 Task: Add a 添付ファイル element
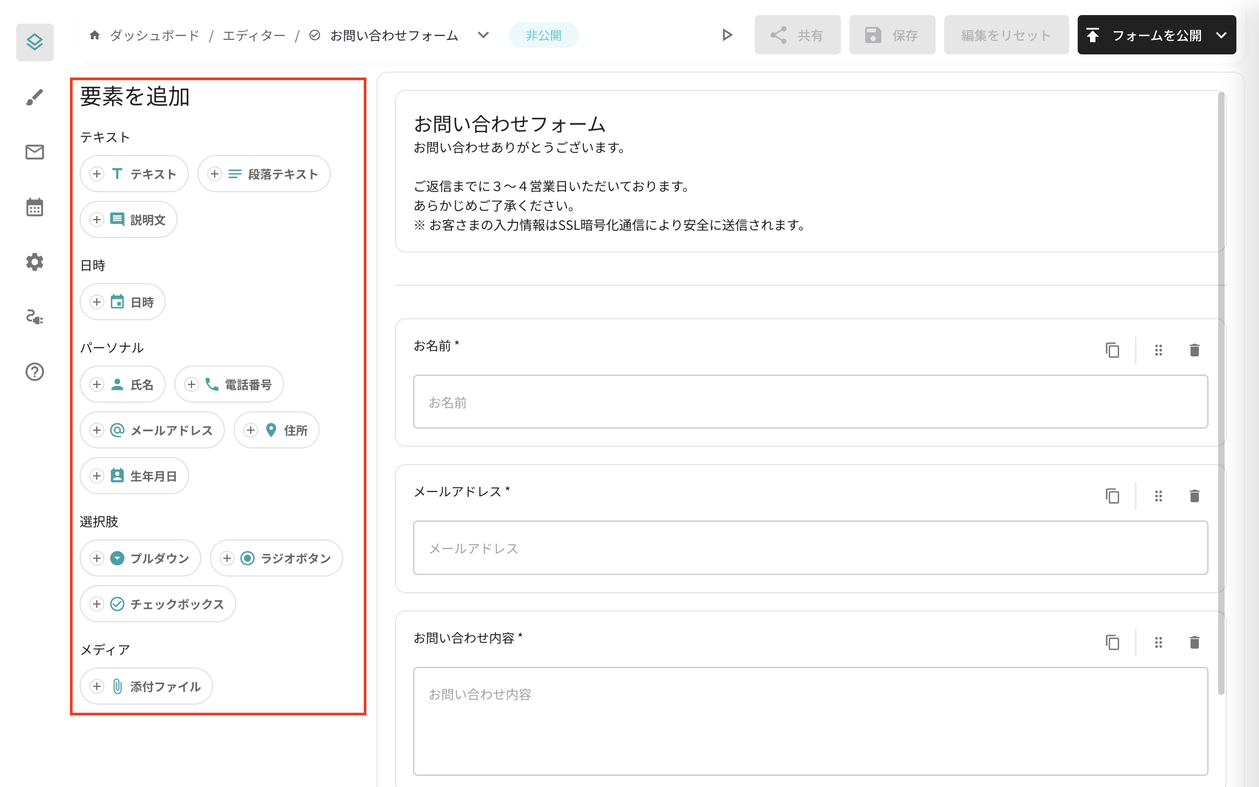(146, 686)
